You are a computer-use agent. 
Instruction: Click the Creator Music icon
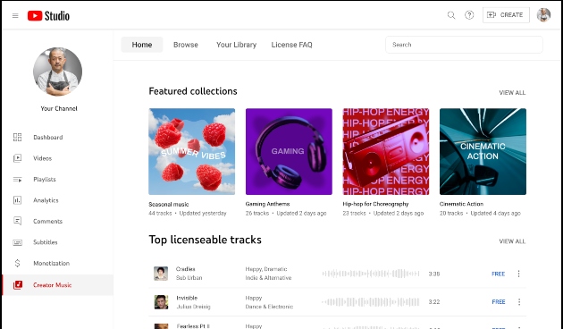pyautogui.click(x=18, y=285)
